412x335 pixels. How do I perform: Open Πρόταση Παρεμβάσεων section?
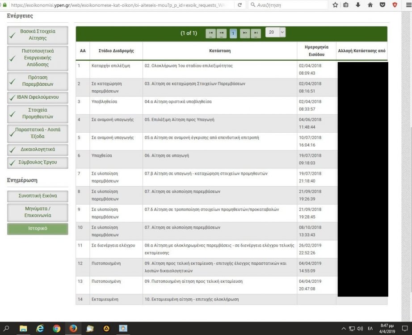click(x=38, y=80)
